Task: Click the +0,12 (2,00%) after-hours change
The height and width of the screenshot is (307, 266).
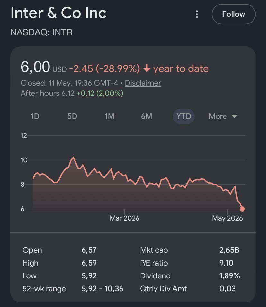Action: (100, 93)
